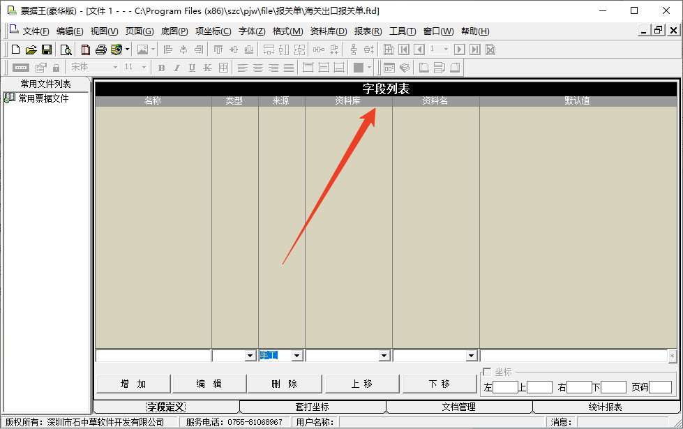Open the fill color swatch dropdown
683x429 pixels.
pos(369,68)
